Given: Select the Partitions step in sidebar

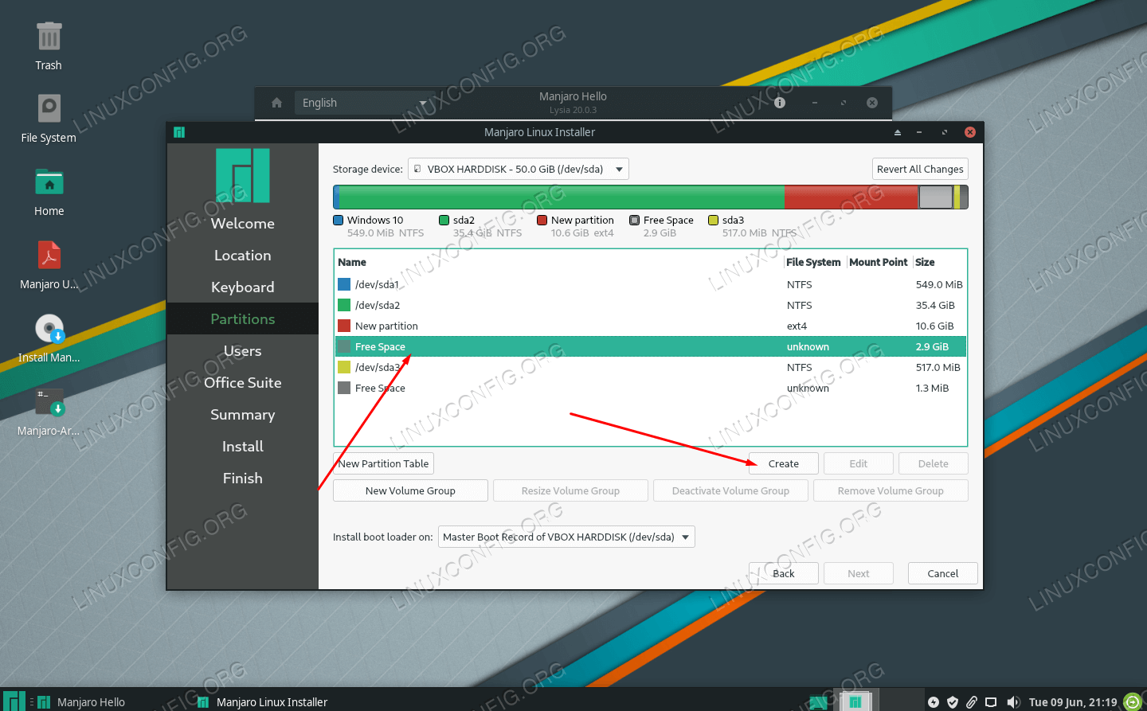Looking at the screenshot, I should (x=243, y=319).
